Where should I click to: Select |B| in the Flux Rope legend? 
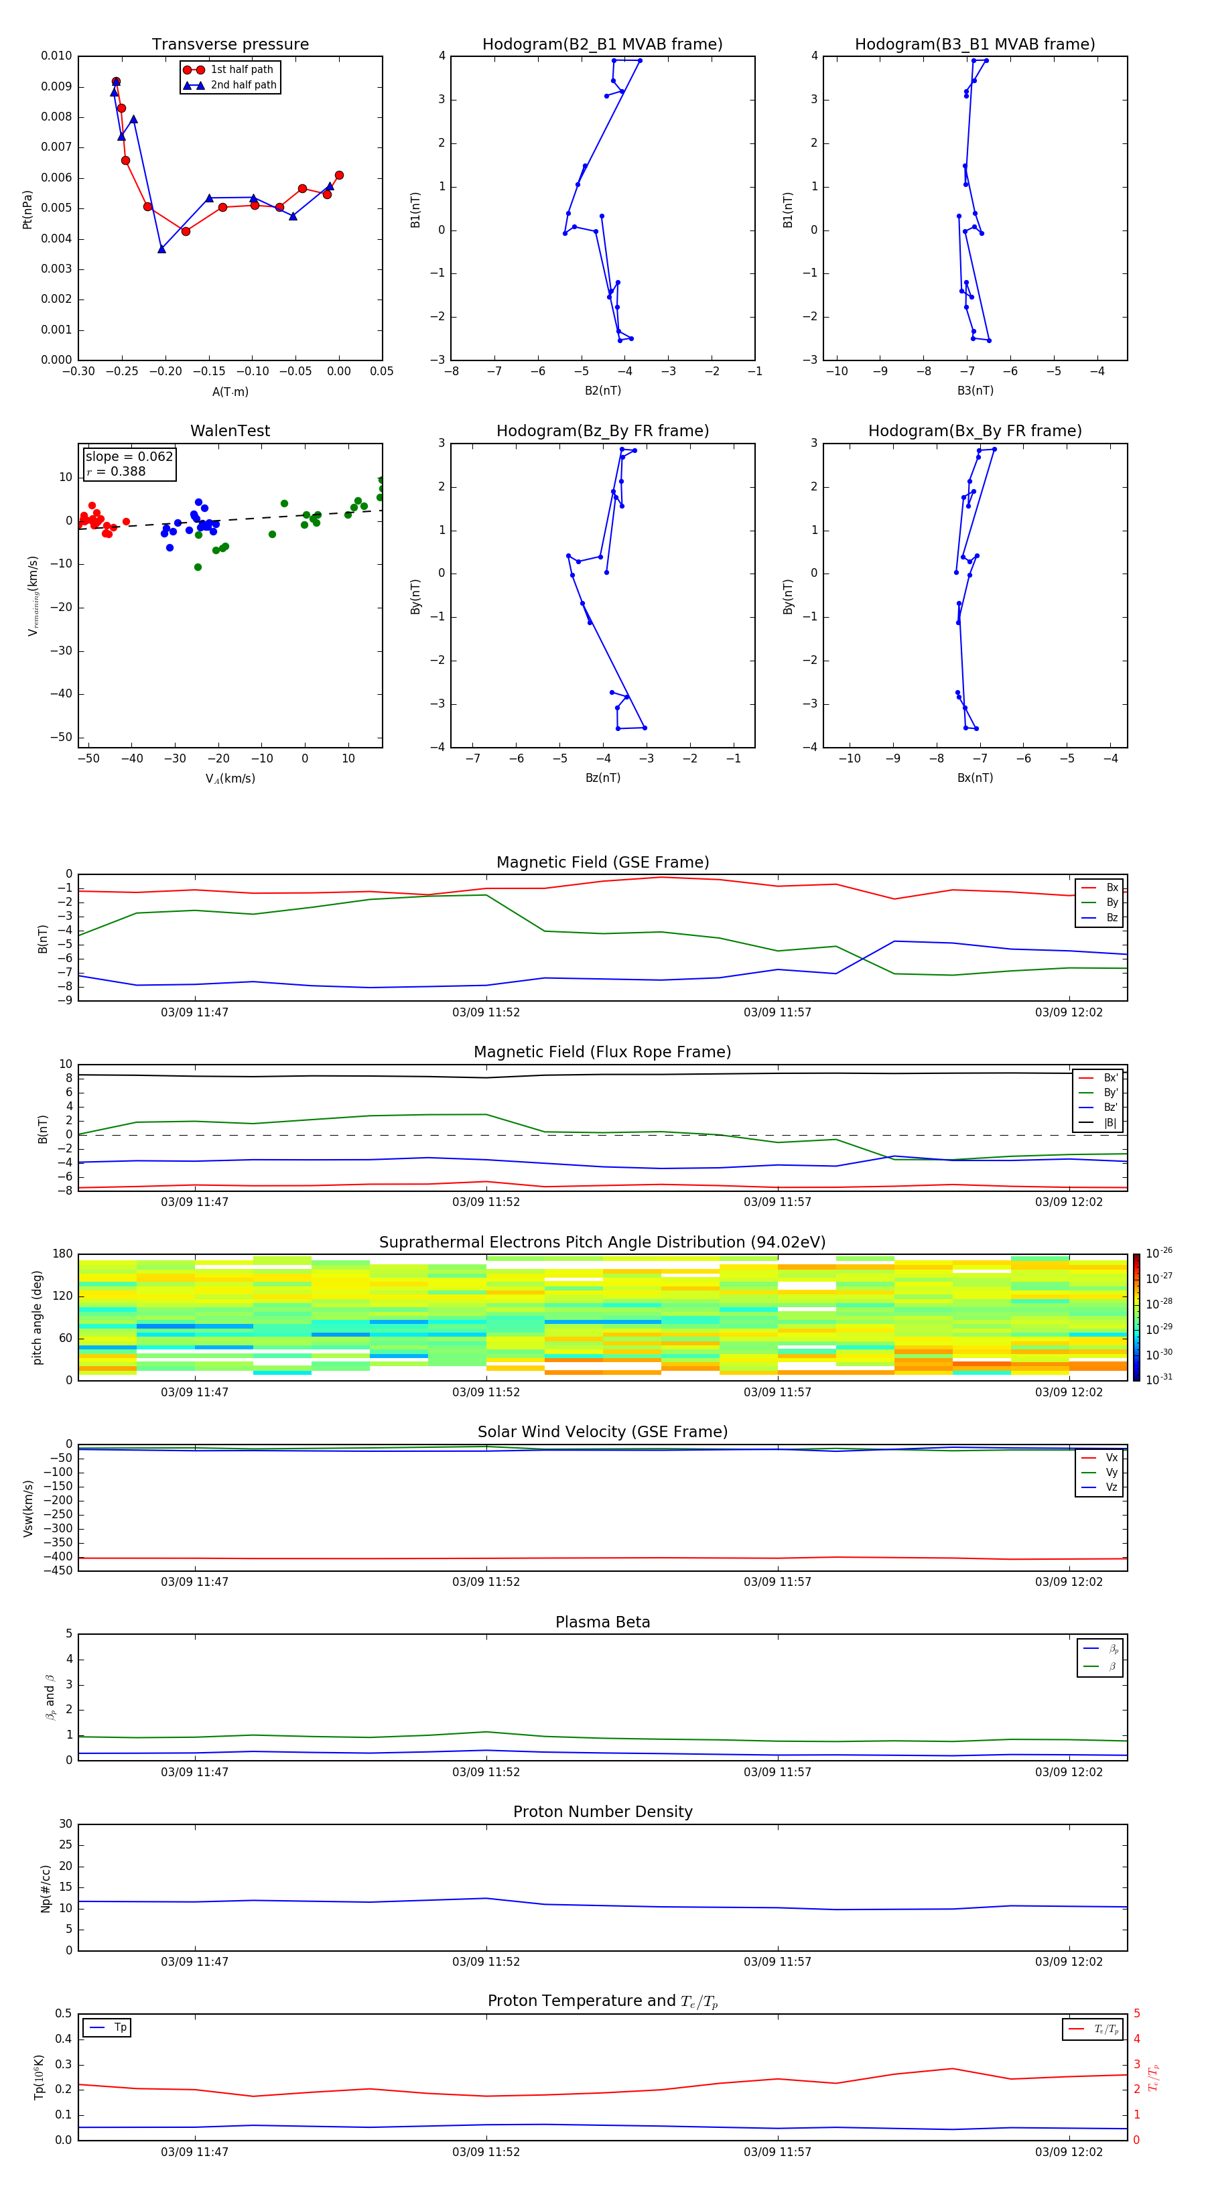point(1098,1123)
